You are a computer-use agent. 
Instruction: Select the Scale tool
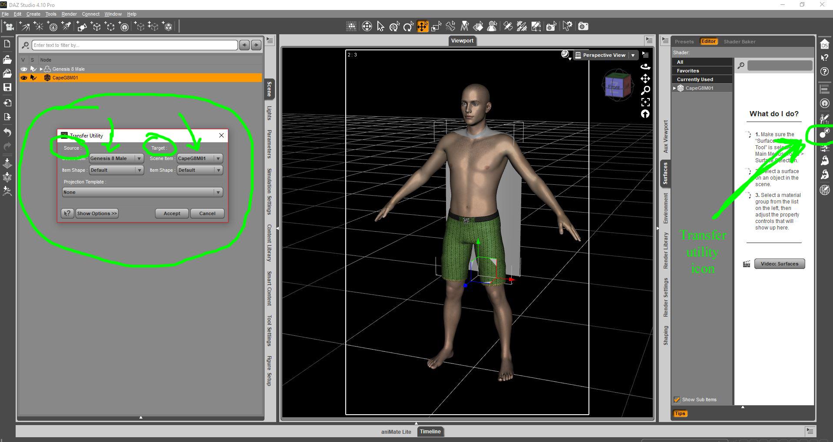[x=436, y=26]
